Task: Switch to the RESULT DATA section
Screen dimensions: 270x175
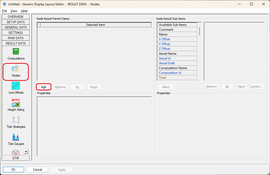Action: pos(16,43)
